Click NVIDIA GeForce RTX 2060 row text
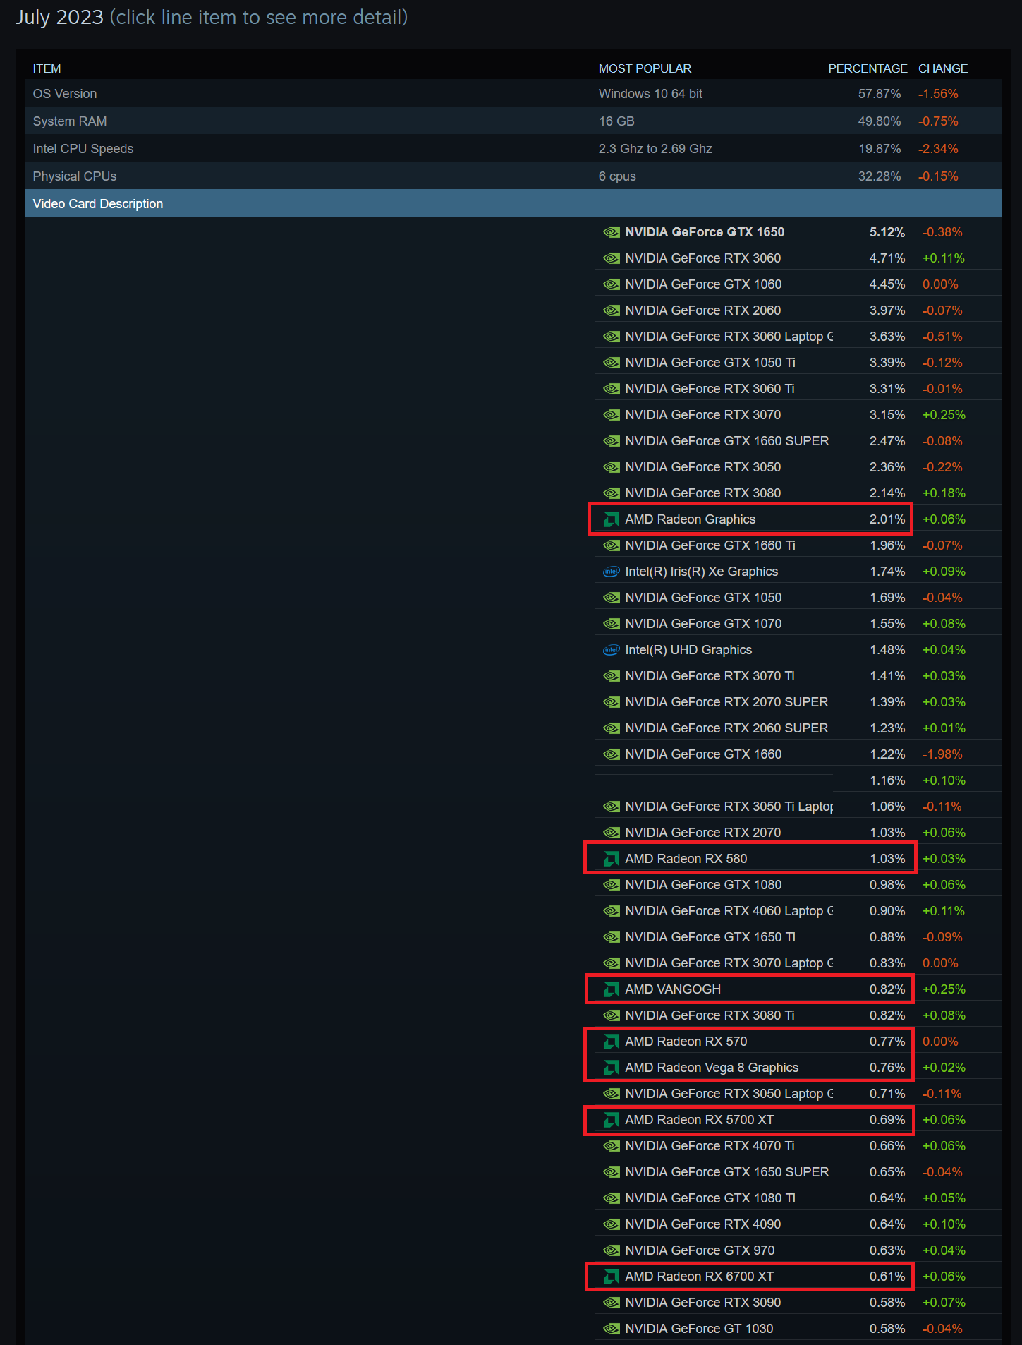Screen dimensions: 1022x1345 (x=702, y=310)
